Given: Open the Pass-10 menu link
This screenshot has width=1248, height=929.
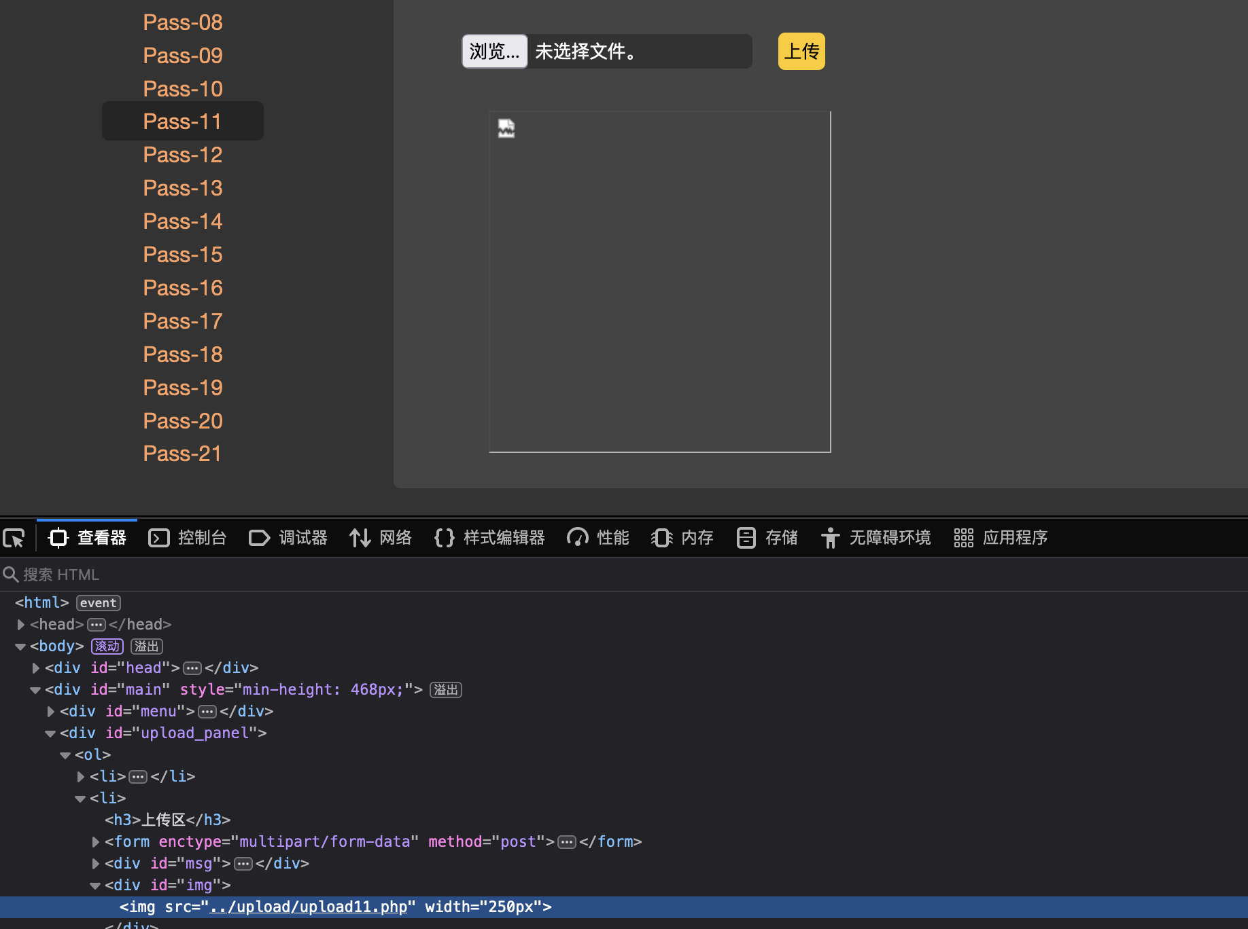Looking at the screenshot, I should pyautogui.click(x=183, y=89).
